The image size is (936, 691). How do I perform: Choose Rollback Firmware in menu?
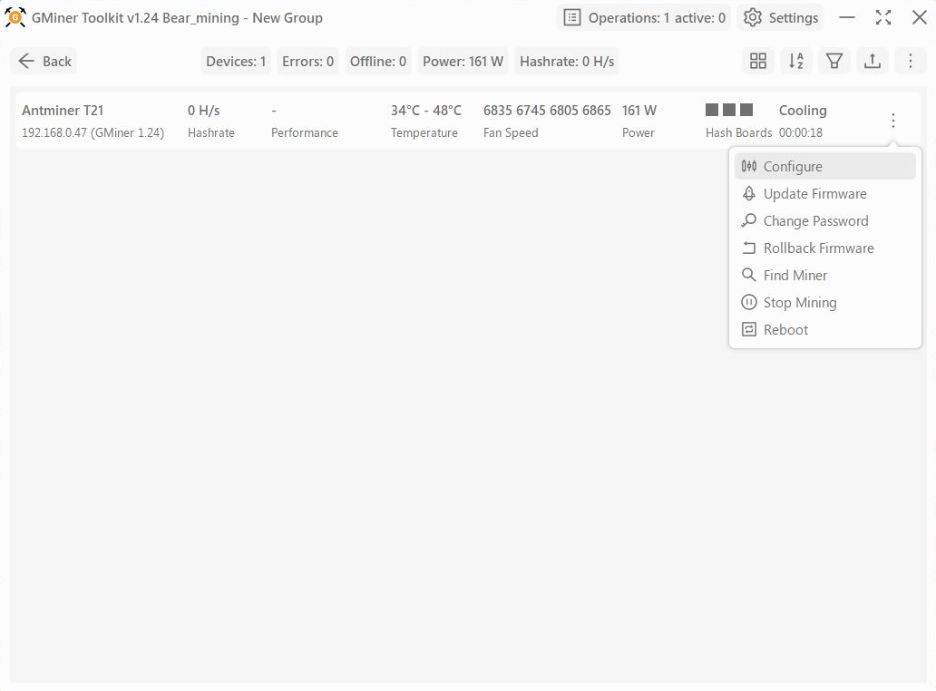click(825, 248)
